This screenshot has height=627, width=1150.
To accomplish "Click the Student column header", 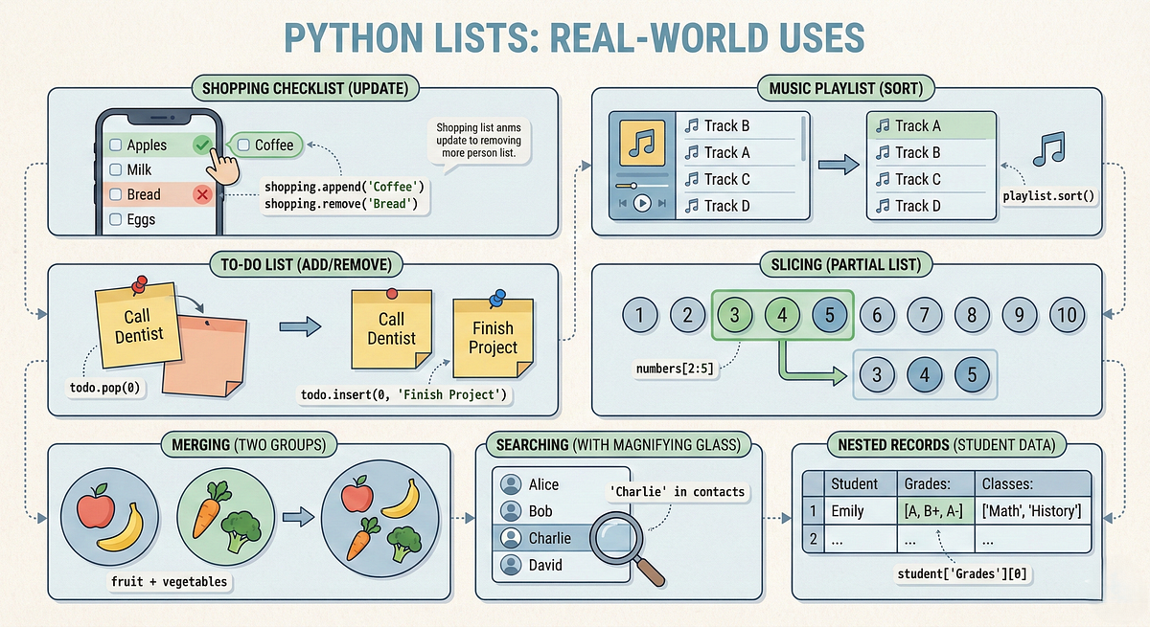I will pyautogui.click(x=860, y=483).
